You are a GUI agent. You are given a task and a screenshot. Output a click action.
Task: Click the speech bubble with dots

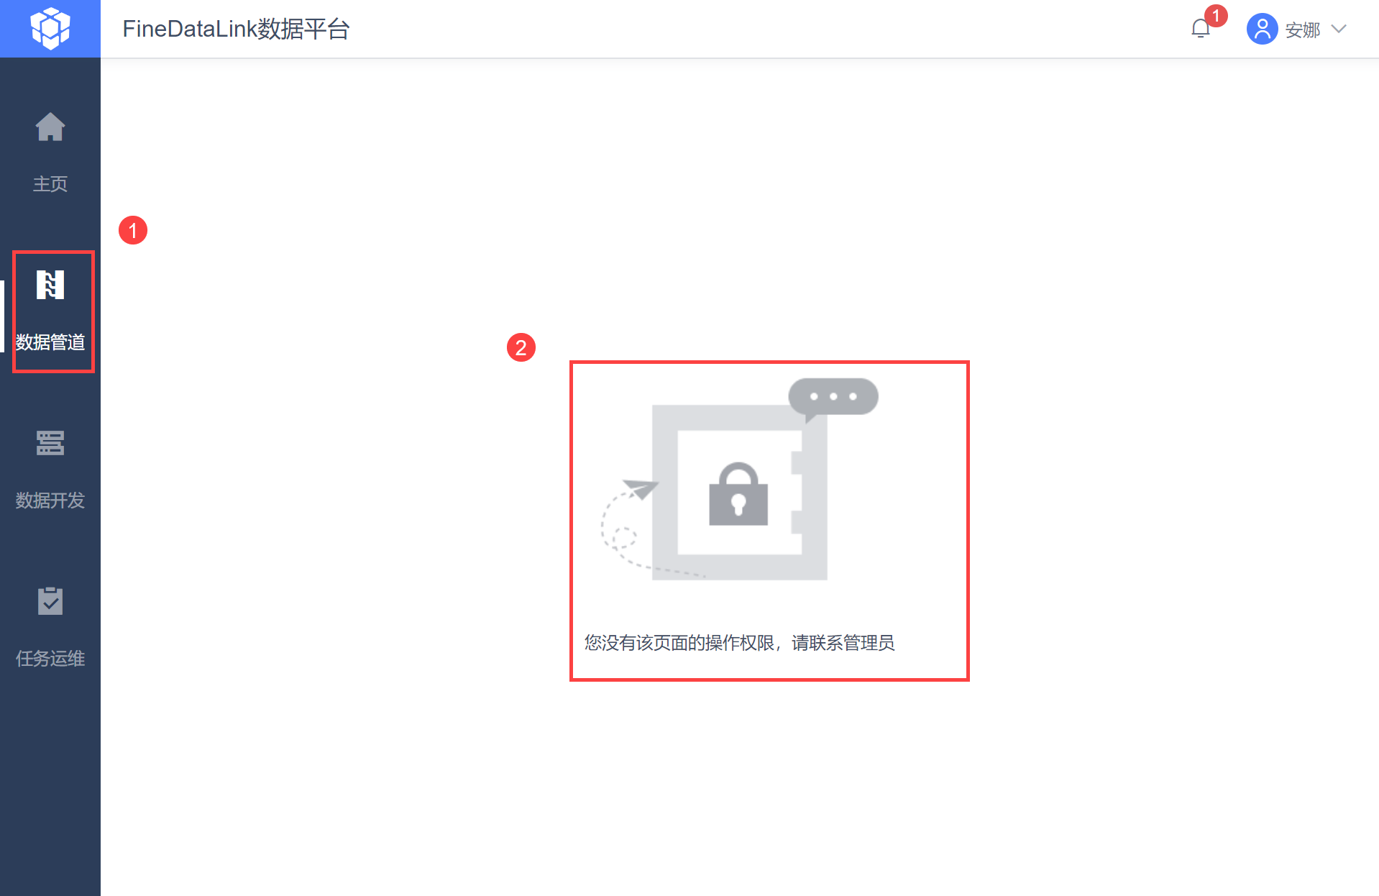[833, 398]
